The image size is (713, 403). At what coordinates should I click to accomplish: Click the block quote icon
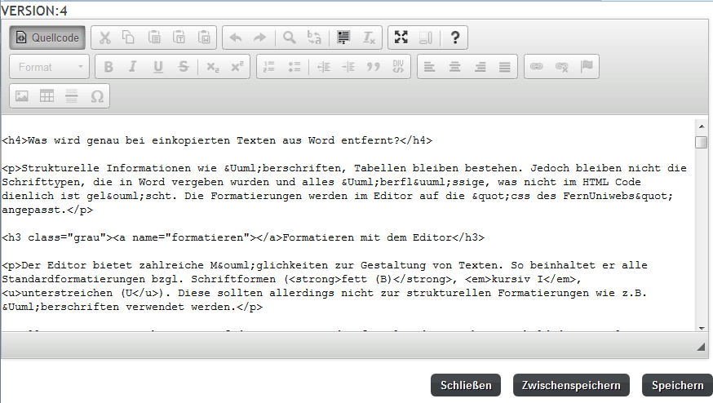click(374, 67)
